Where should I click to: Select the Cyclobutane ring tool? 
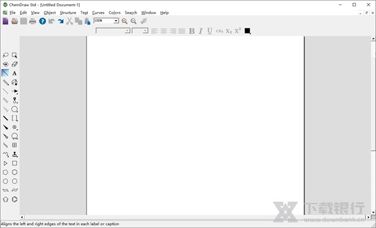tap(14, 163)
